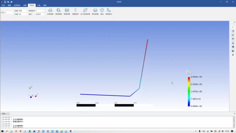Open the 建模 modeling menu tab
The image size is (236, 133).
pos(9,5)
